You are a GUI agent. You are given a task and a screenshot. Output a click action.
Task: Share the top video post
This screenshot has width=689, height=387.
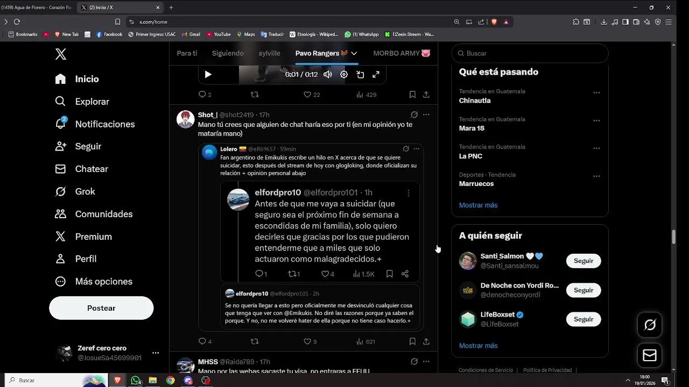click(x=426, y=95)
